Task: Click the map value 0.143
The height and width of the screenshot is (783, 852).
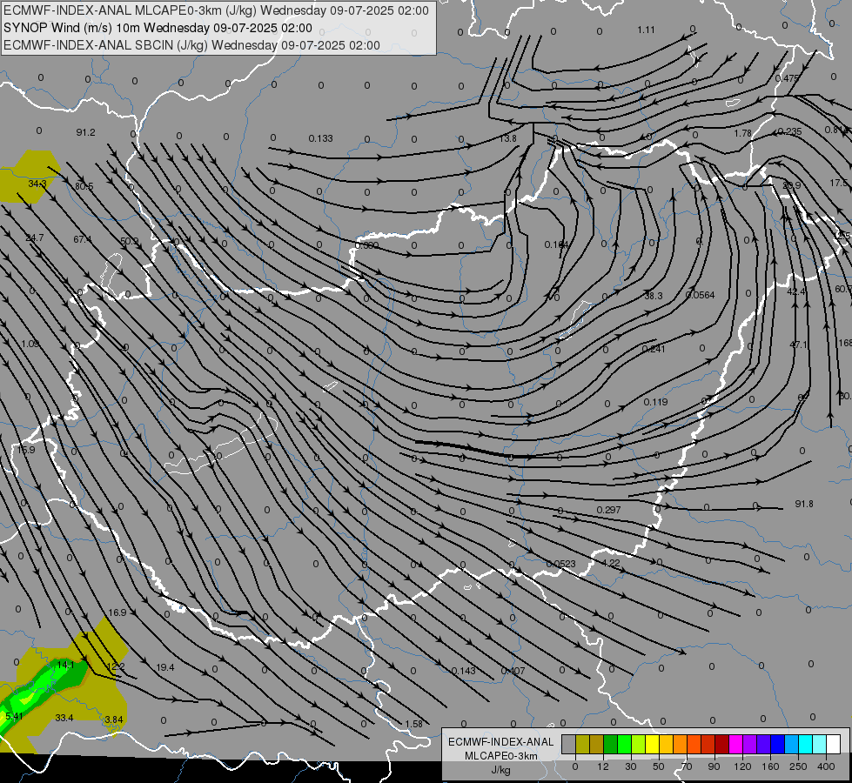Action: point(464,671)
